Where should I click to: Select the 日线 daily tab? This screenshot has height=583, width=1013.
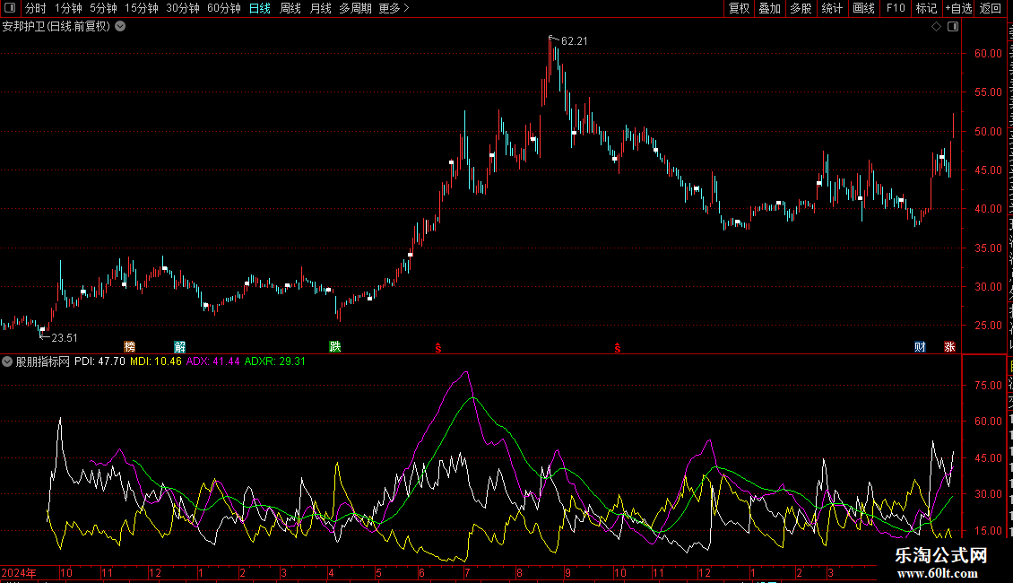click(x=260, y=8)
